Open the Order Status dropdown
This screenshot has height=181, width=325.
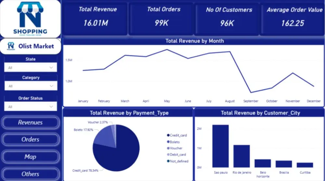31,107
